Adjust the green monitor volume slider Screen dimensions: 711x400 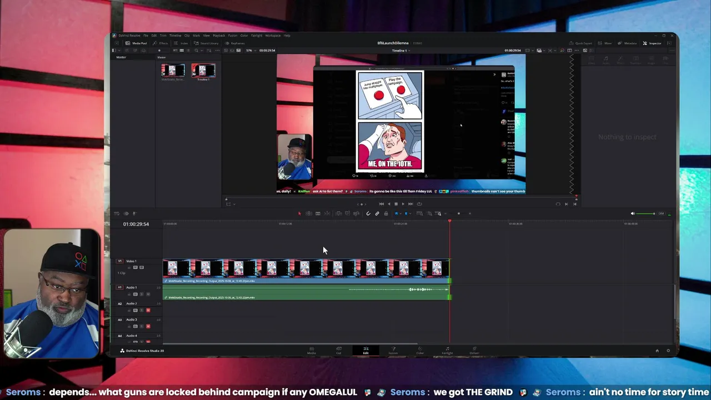(x=645, y=213)
